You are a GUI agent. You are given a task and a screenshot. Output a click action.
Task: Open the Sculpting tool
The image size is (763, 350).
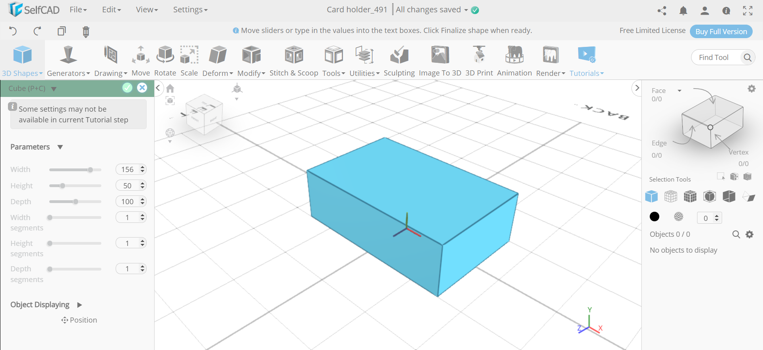[x=399, y=61]
